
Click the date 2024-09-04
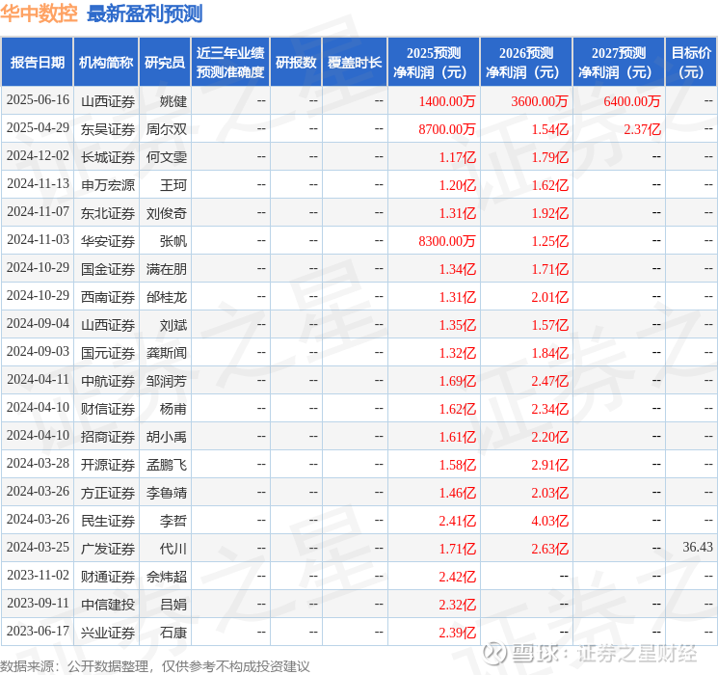(38, 324)
